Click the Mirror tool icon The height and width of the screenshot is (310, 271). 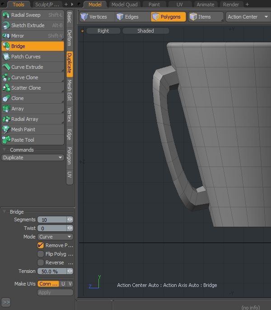point(6,36)
